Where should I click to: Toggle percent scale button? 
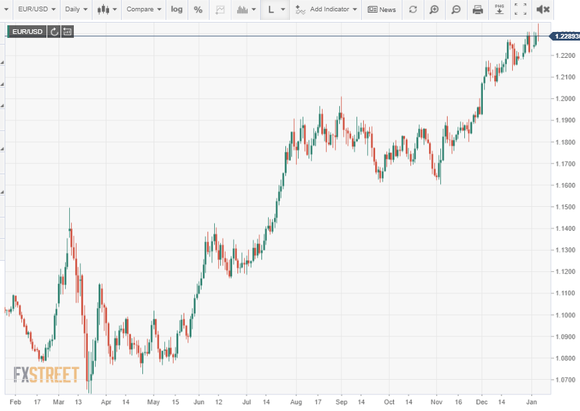coord(198,9)
